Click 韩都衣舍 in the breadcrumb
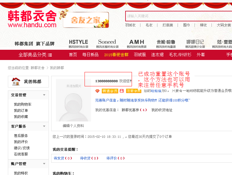 [x=37, y=68]
